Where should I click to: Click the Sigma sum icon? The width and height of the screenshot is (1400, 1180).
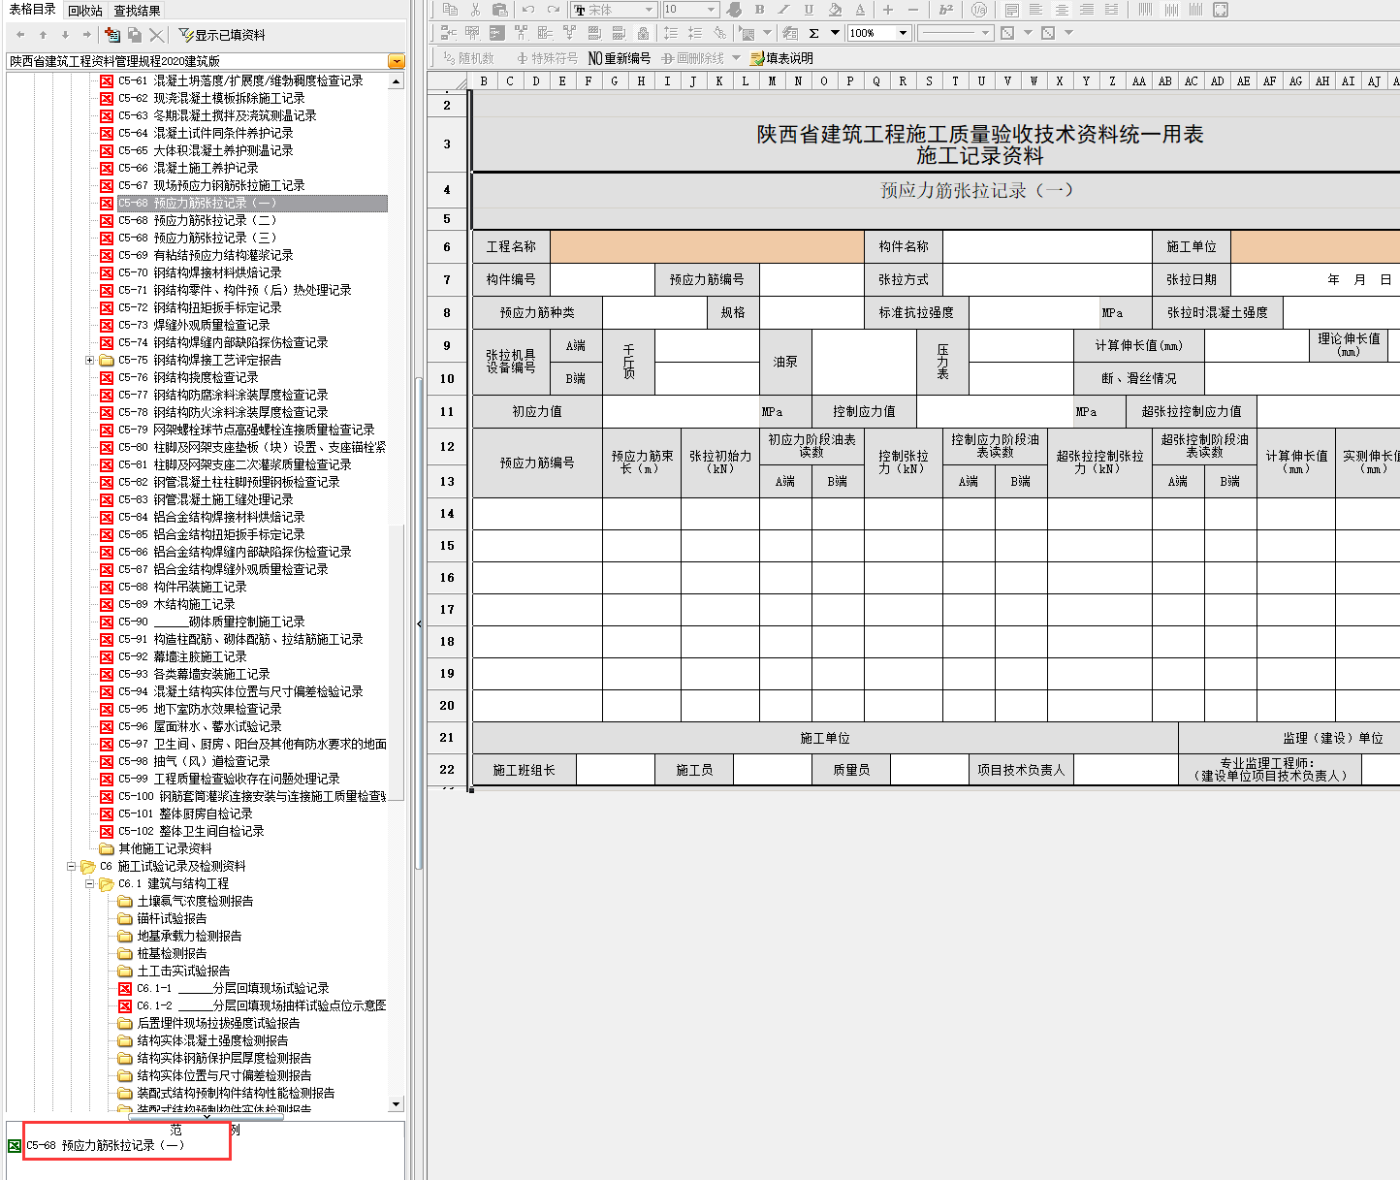(813, 33)
